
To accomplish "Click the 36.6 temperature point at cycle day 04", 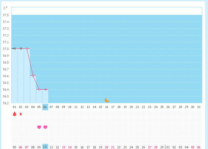I will (x=33, y=75).
